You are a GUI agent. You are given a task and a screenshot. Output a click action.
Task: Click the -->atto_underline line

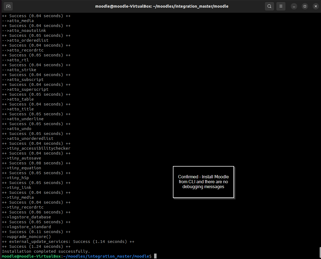click(23, 119)
